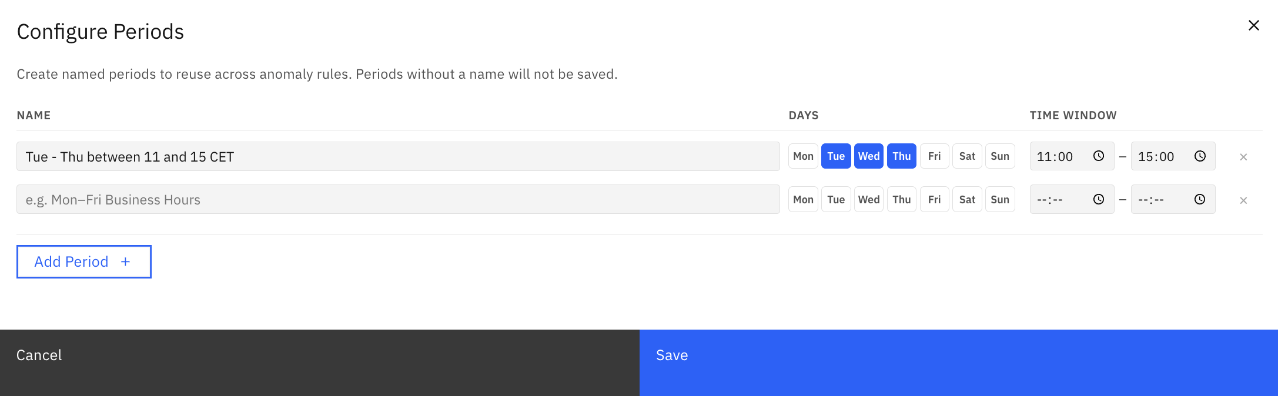
Task: Enable Sat in the first period row
Action: point(967,156)
